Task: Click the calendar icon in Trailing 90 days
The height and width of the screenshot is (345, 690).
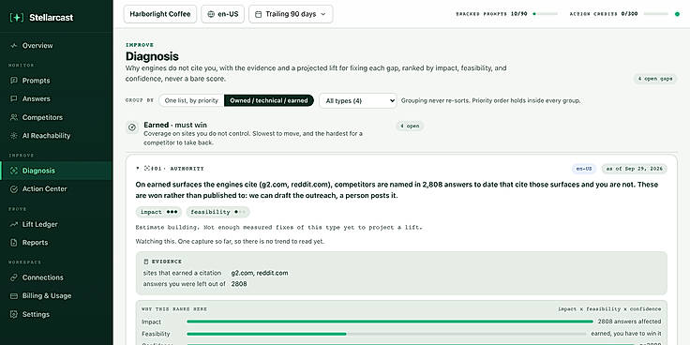Action: pyautogui.click(x=259, y=14)
